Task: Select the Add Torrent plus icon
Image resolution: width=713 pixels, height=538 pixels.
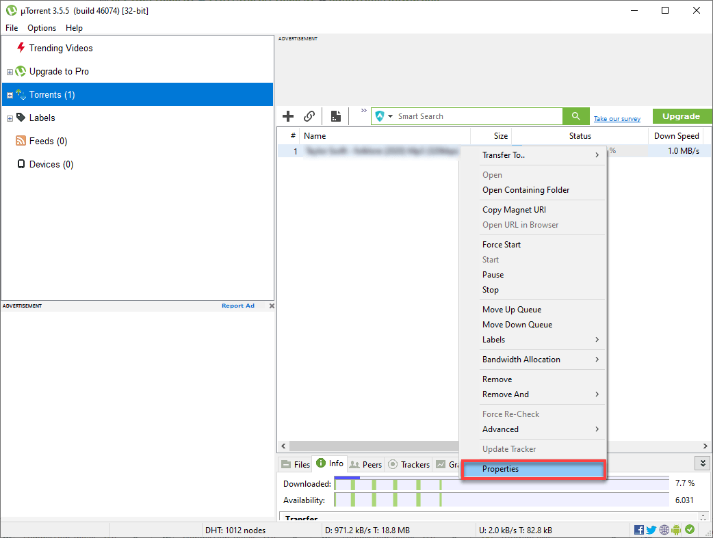Action: [x=288, y=116]
